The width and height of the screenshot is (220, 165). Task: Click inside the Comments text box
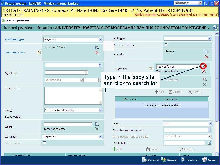click(x=72, y=96)
